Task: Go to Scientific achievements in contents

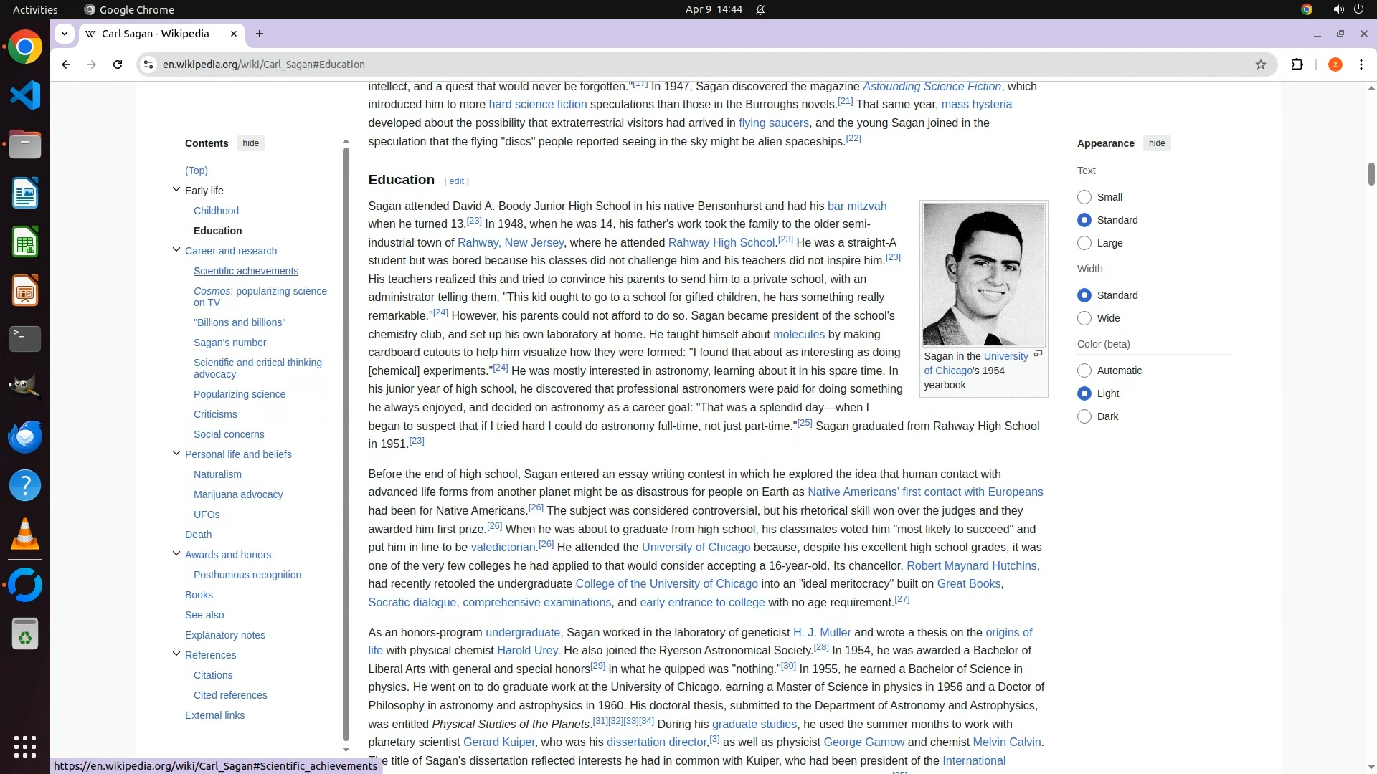Action: tap(246, 271)
